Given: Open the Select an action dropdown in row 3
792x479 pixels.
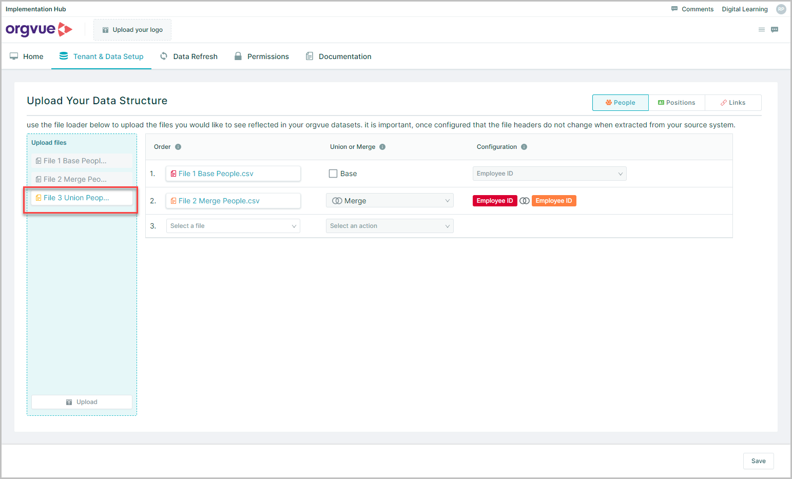Looking at the screenshot, I should 390,226.
